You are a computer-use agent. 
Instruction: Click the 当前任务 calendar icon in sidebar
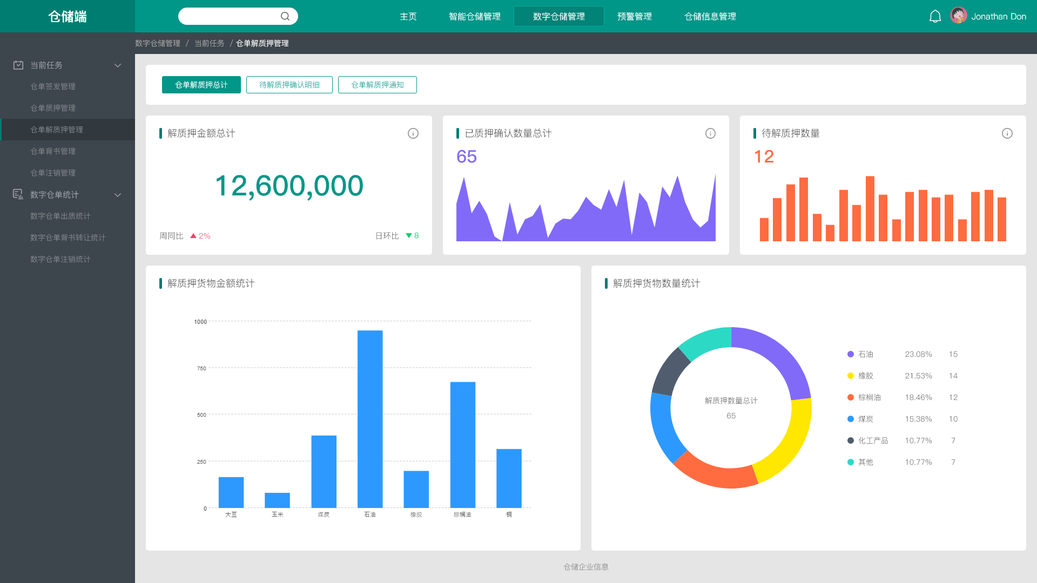click(18, 65)
